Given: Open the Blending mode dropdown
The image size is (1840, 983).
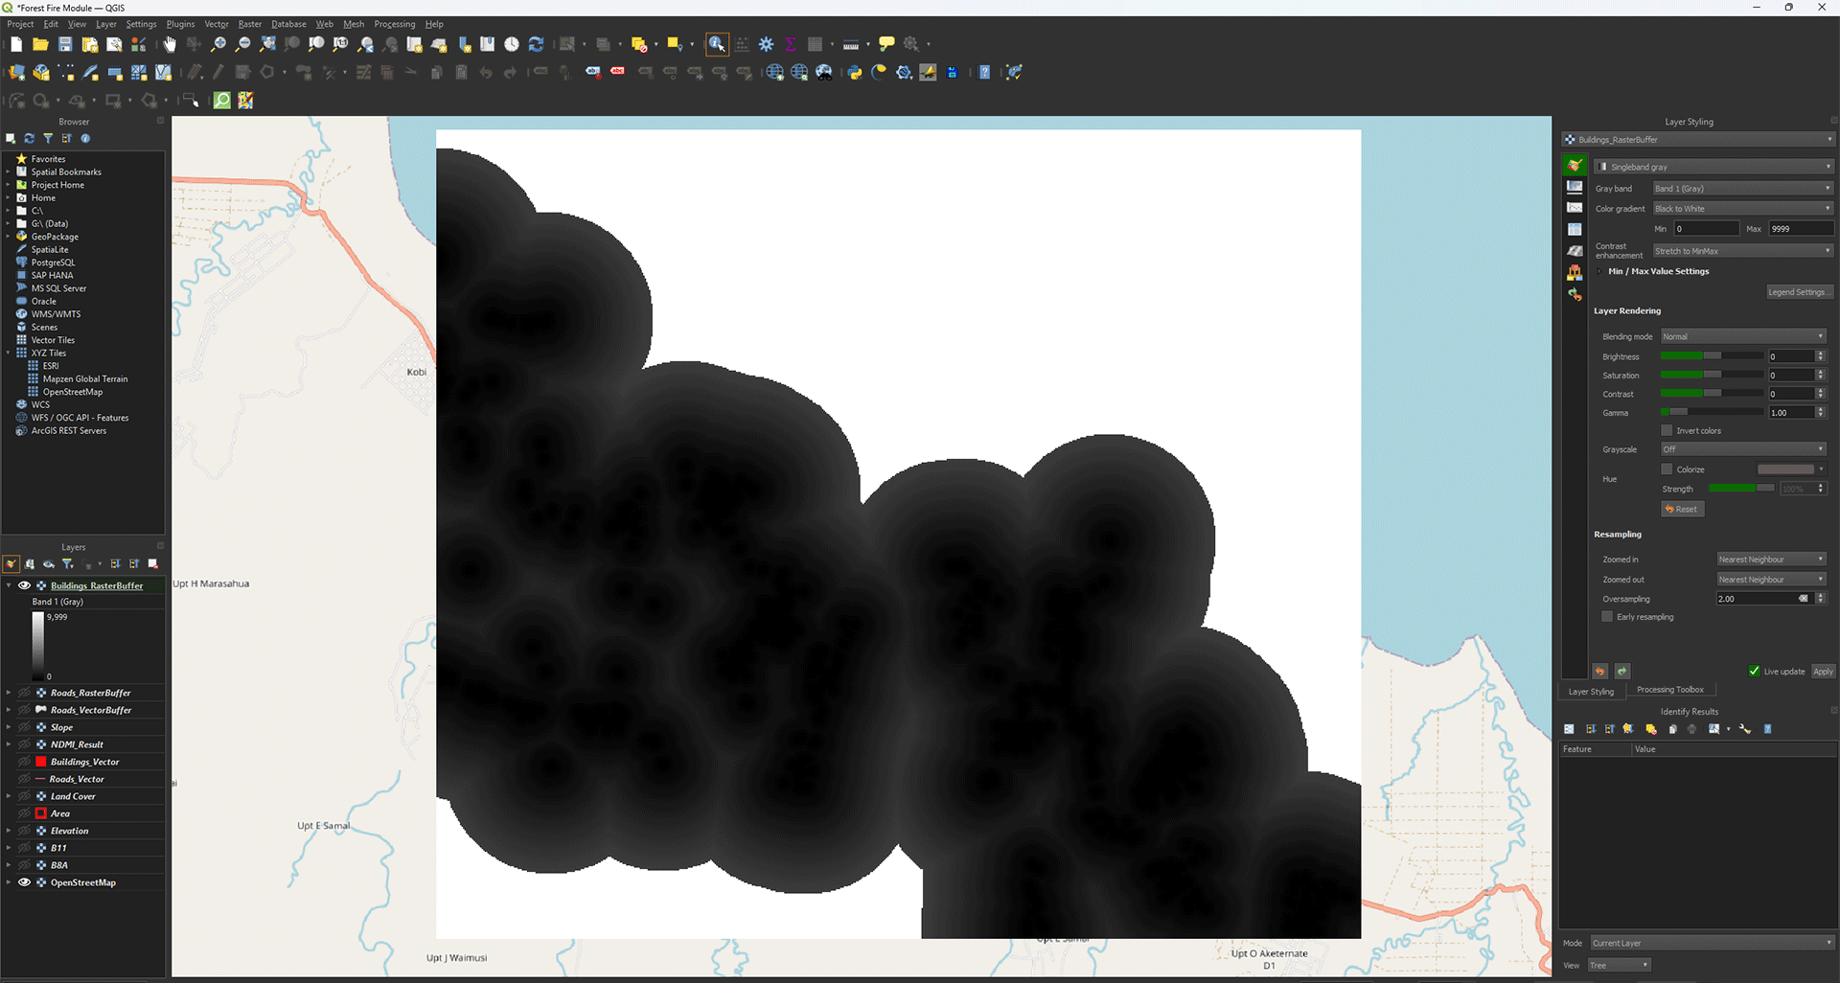Looking at the screenshot, I should point(1742,336).
